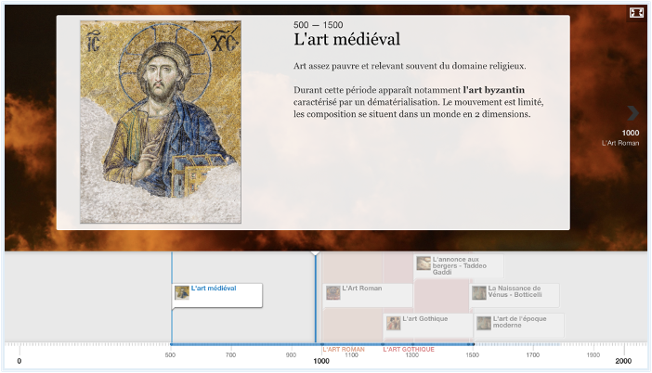Image resolution: width=652 pixels, height=373 pixels.
Task: Click the L'ART ROMAN era label
Action: click(x=343, y=350)
